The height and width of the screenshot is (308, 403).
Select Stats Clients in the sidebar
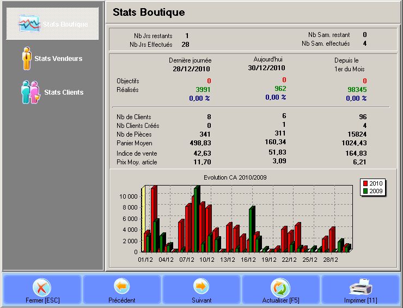pyautogui.click(x=64, y=92)
